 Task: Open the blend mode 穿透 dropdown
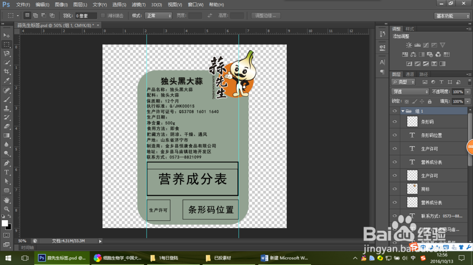point(410,91)
